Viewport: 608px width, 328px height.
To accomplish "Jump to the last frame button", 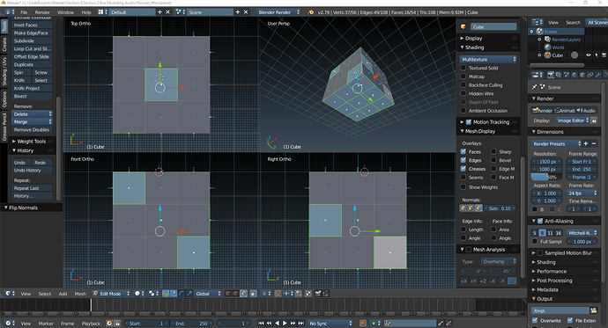I will 300,323.
